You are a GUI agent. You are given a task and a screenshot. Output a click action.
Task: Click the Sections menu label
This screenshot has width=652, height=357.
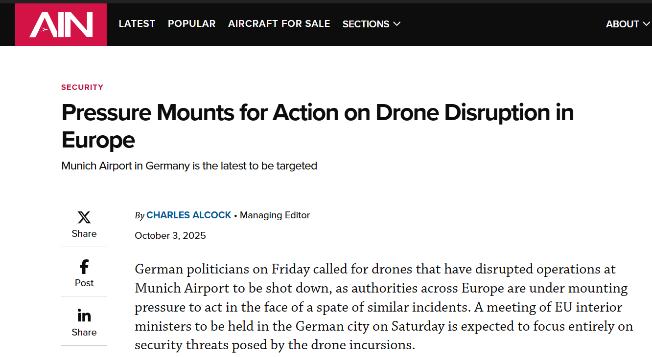tap(366, 24)
